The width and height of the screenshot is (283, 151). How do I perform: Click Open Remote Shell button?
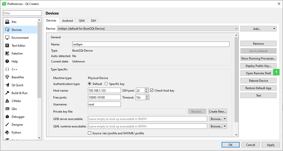258,73
